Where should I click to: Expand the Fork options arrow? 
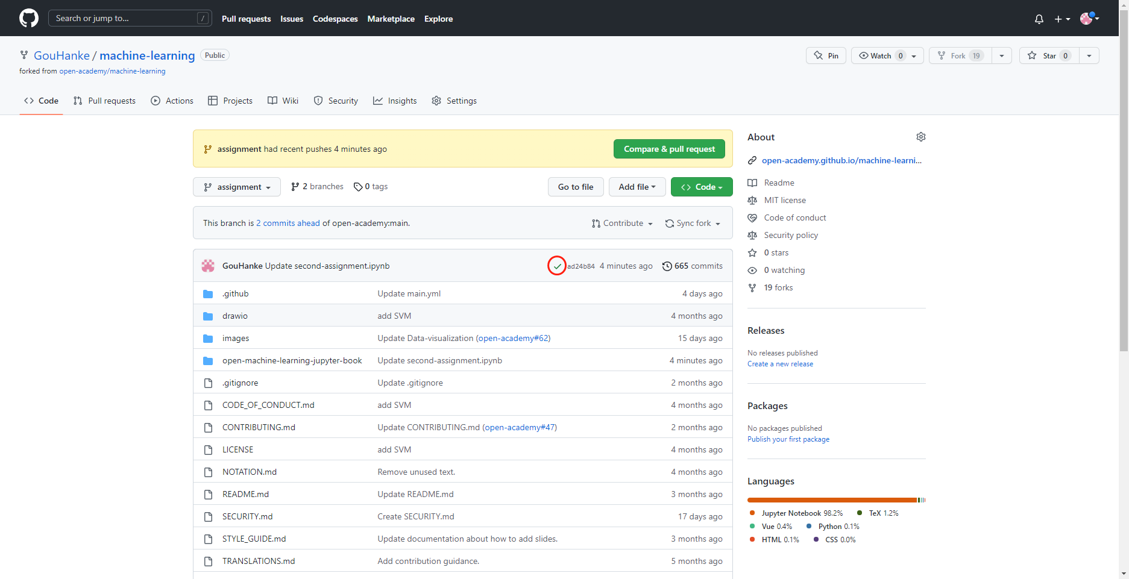[1002, 55]
